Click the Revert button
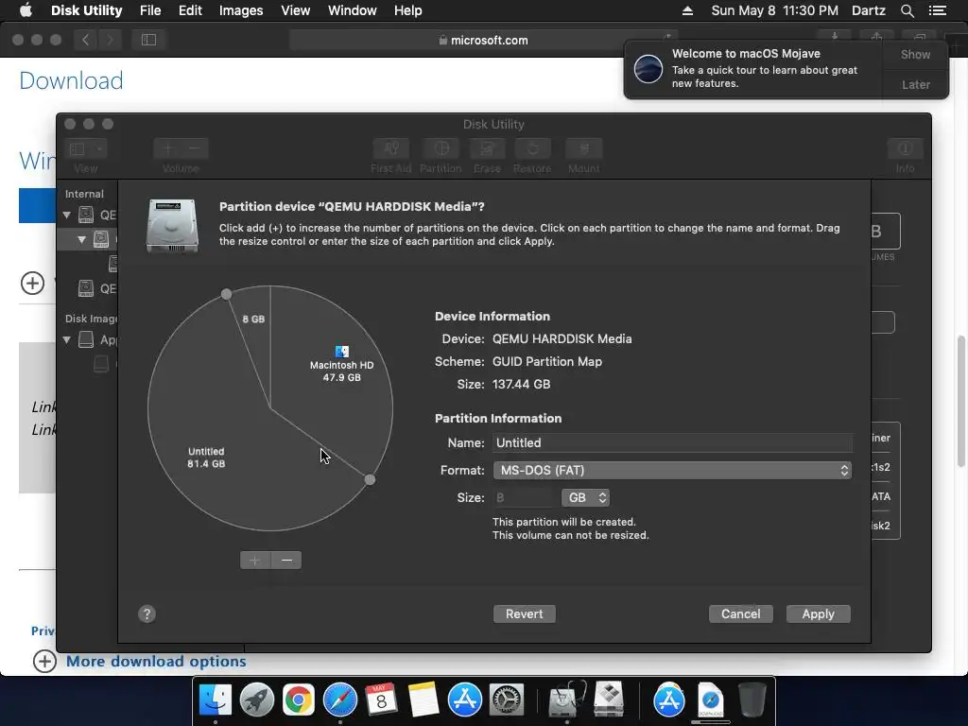The height and width of the screenshot is (726, 968). 524,614
